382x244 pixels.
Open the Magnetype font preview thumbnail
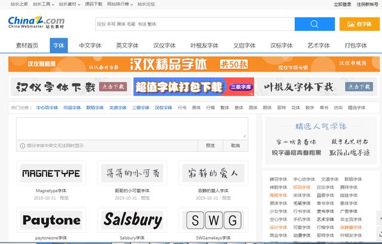pyautogui.click(x=51, y=174)
